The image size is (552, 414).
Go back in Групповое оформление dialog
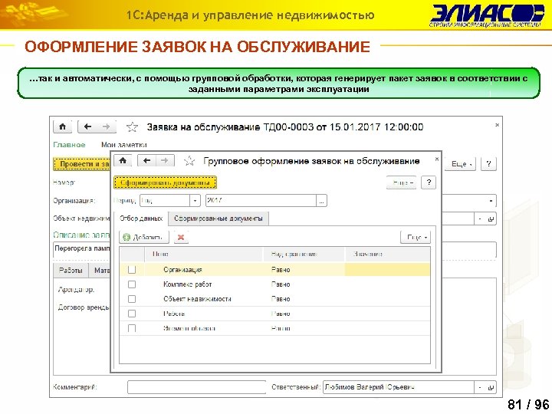click(x=146, y=161)
